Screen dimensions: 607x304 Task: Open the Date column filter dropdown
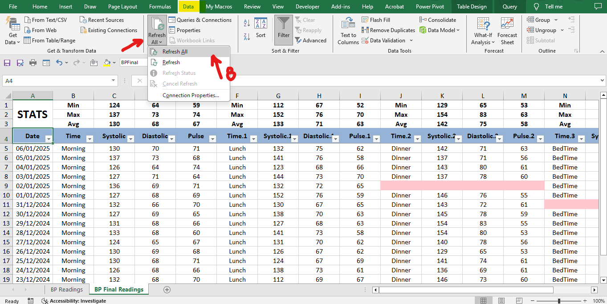[49, 139]
